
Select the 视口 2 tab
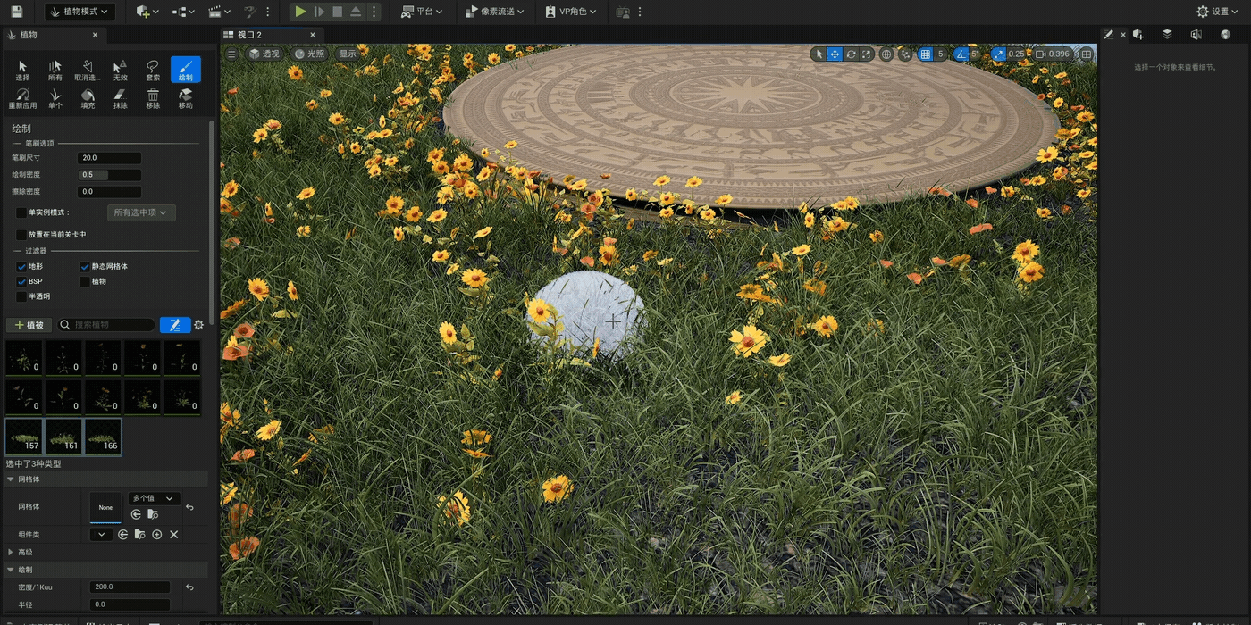pos(272,35)
